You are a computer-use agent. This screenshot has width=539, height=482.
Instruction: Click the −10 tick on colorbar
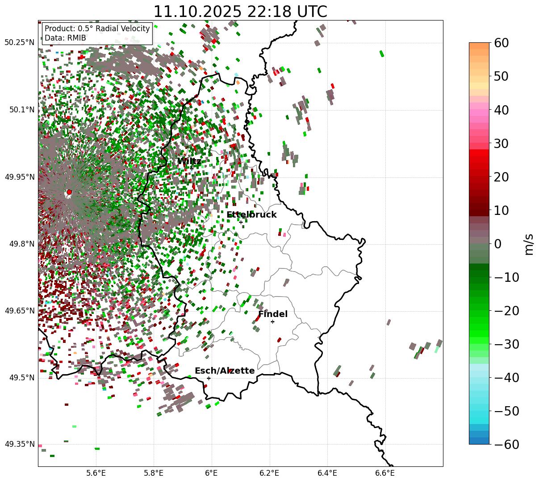pyautogui.click(x=506, y=277)
